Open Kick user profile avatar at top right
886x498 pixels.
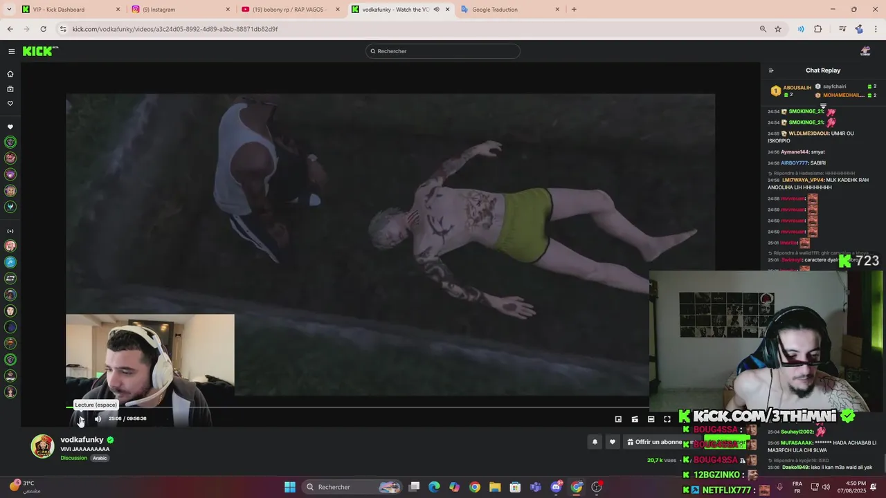[865, 51]
